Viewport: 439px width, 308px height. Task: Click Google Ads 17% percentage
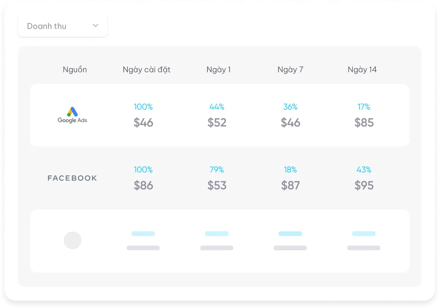click(364, 107)
